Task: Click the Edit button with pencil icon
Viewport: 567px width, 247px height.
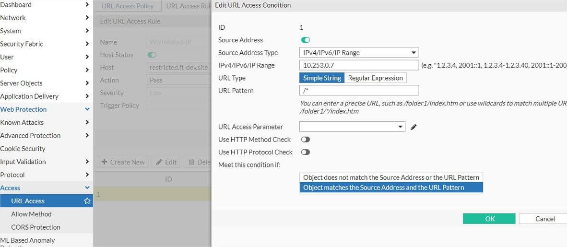Action: click(166, 162)
